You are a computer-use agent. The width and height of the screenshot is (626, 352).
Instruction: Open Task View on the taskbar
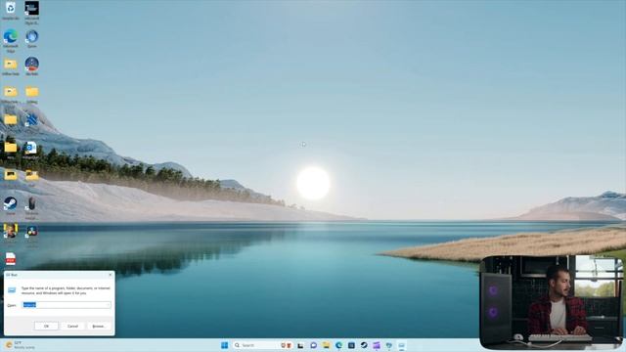pos(300,345)
